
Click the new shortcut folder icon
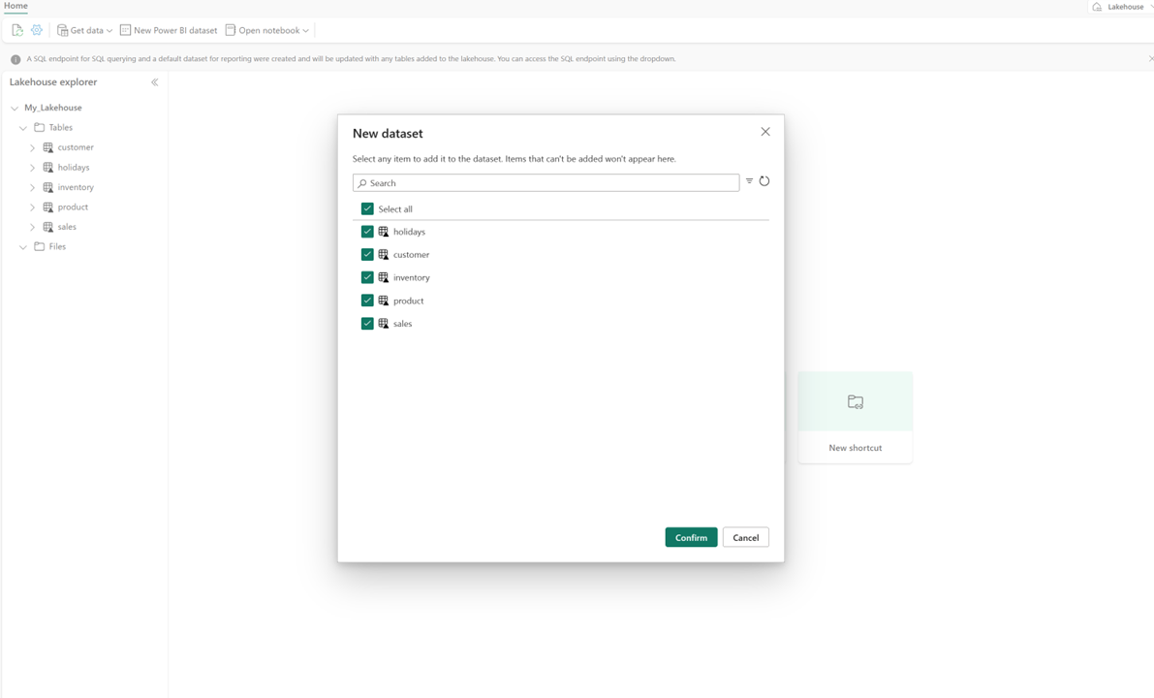click(x=856, y=401)
